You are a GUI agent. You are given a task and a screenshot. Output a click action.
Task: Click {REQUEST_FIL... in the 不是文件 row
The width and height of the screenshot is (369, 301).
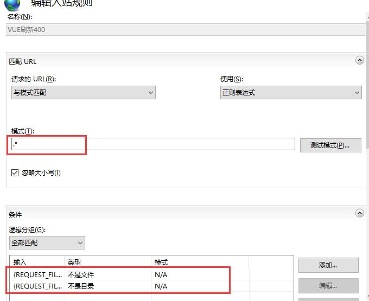tap(37, 274)
